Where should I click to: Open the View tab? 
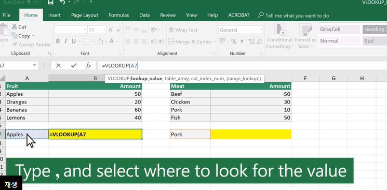191,15
